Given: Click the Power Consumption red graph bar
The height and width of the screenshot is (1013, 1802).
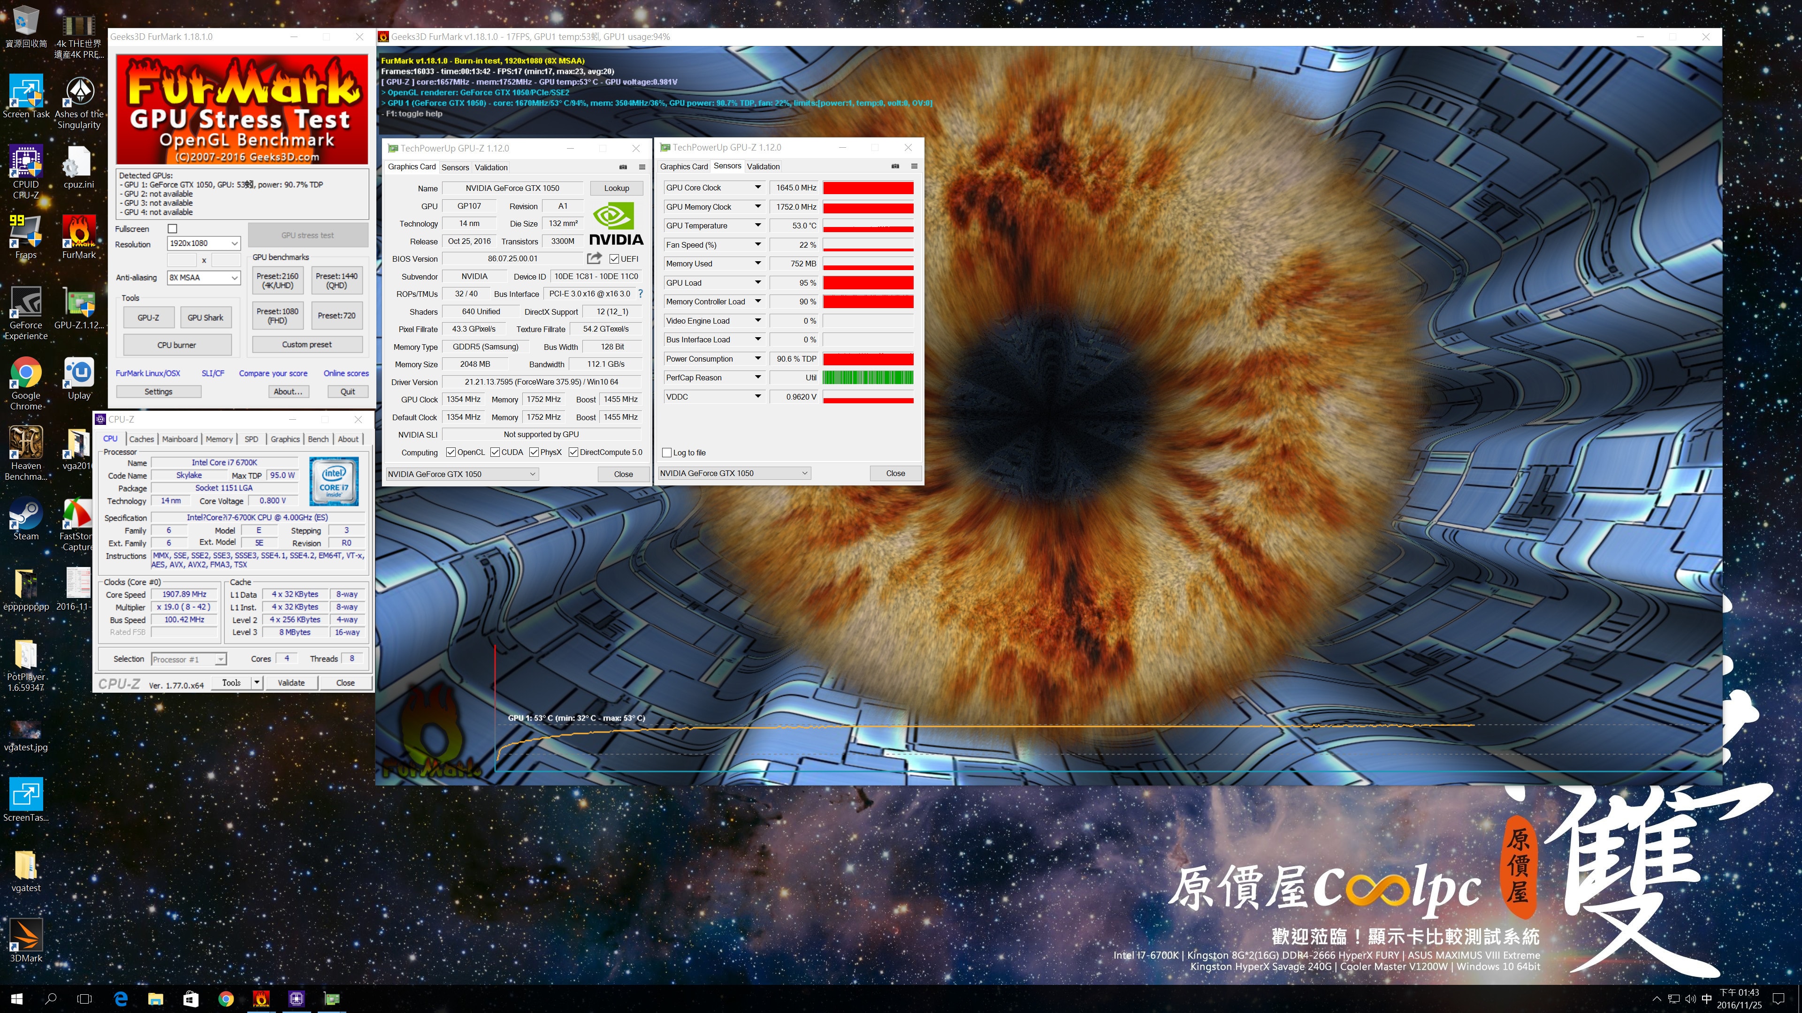Looking at the screenshot, I should tap(868, 359).
